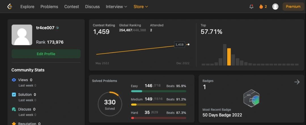Image resolution: width=306 pixels, height=125 pixels.
Task: Click the 1,459 rating chart point
Action: click(x=188, y=45)
